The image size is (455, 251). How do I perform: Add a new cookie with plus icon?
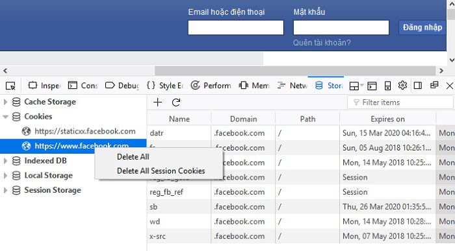click(x=157, y=102)
